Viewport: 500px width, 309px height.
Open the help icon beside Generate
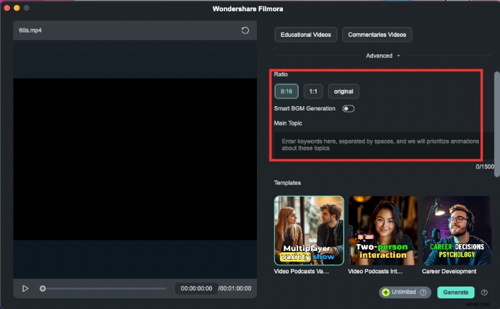click(484, 292)
